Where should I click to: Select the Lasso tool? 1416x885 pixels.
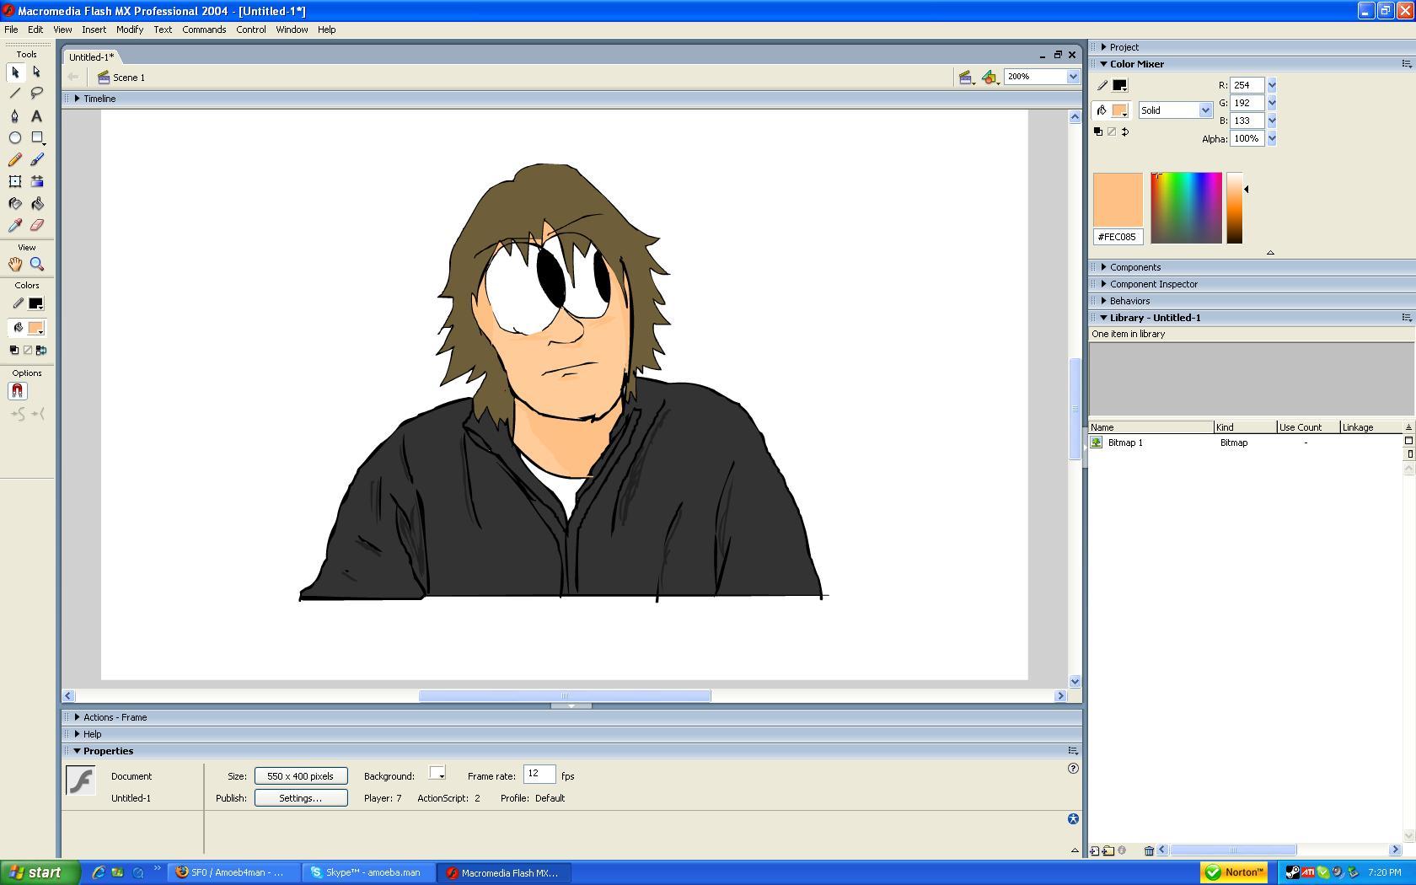point(37,94)
